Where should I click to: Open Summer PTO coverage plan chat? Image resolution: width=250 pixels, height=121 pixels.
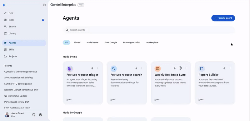(18, 84)
